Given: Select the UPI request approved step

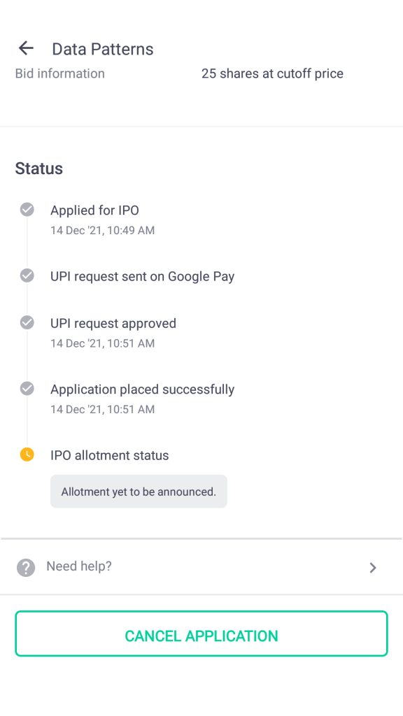Looking at the screenshot, I should pyautogui.click(x=113, y=323).
